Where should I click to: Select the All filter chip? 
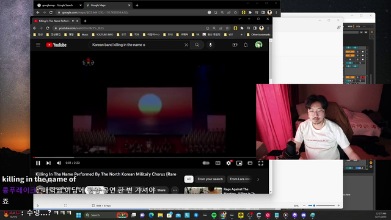(189, 179)
